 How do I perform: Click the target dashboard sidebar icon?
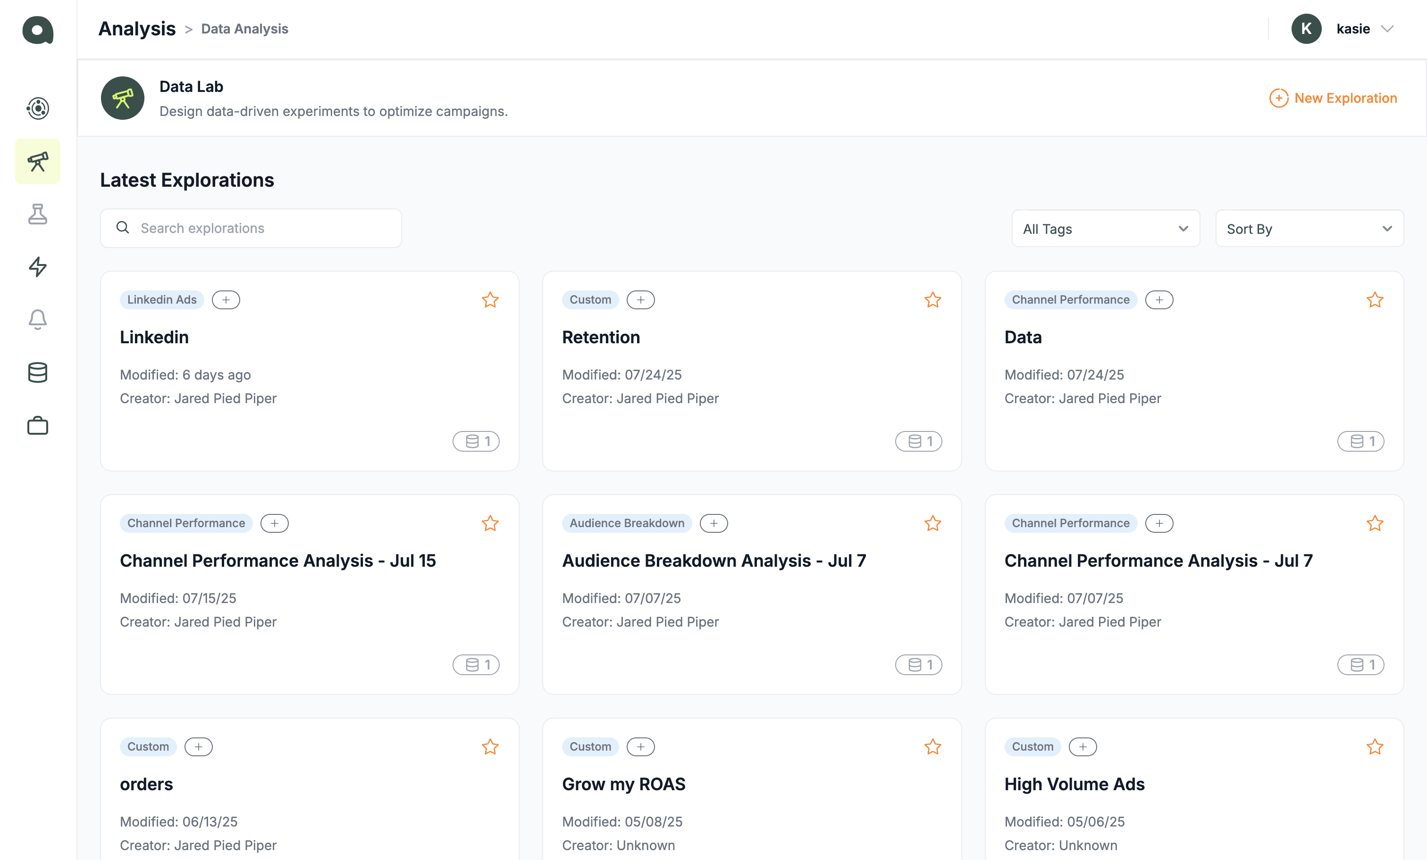[x=38, y=108]
